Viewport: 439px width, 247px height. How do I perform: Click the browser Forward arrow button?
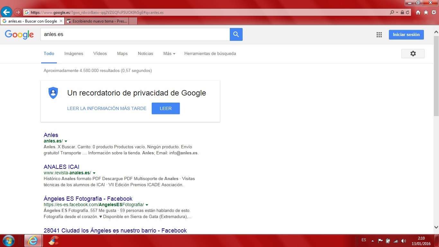(17, 13)
